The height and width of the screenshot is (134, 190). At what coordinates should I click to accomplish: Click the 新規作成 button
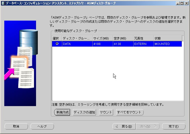point(62,112)
